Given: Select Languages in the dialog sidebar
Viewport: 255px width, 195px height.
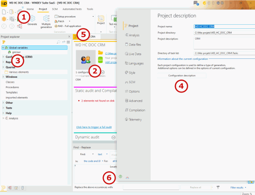Looking at the screenshot, I should click(x=134, y=63).
